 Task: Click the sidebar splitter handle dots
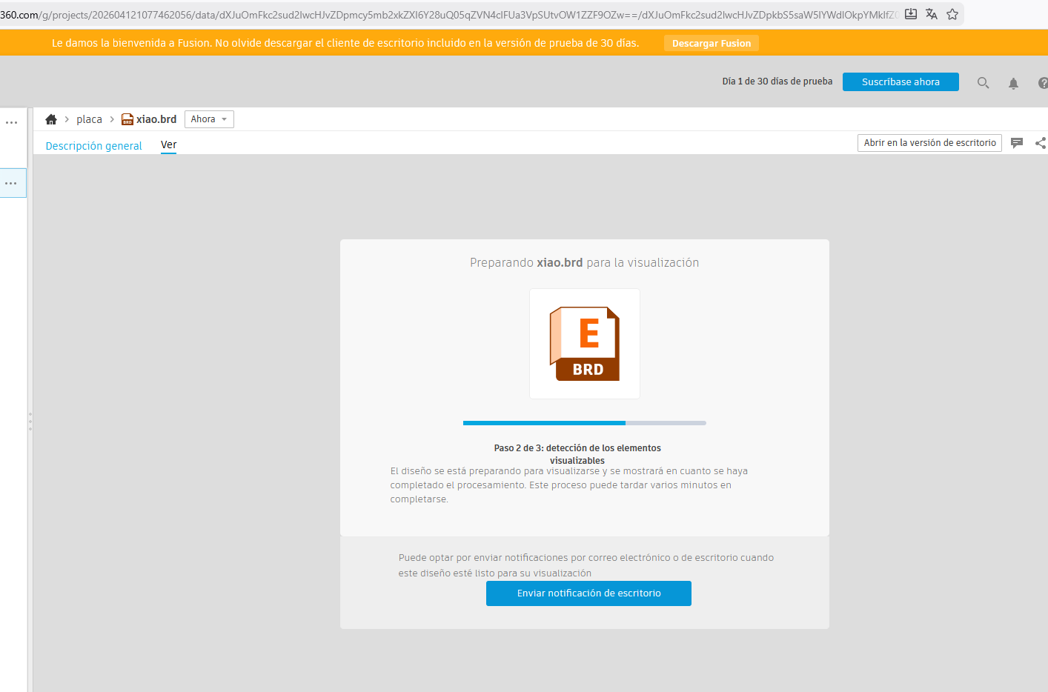(30, 422)
